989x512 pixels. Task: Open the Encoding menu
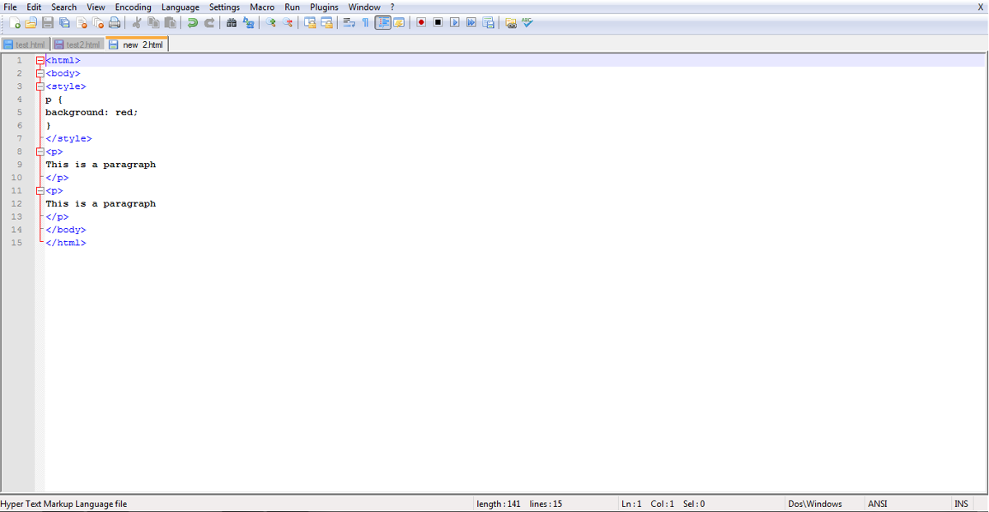coord(133,7)
